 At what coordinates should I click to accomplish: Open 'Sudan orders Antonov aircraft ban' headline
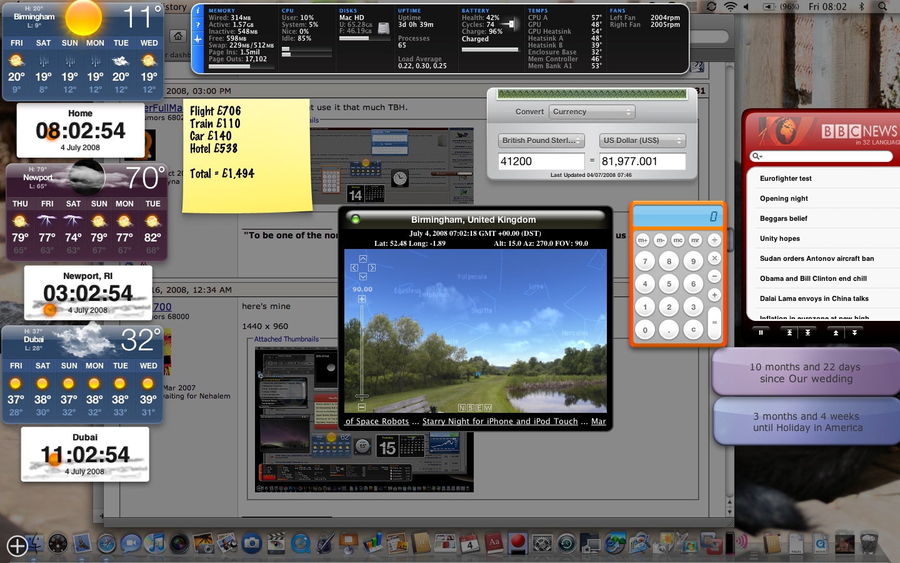pyautogui.click(x=817, y=258)
